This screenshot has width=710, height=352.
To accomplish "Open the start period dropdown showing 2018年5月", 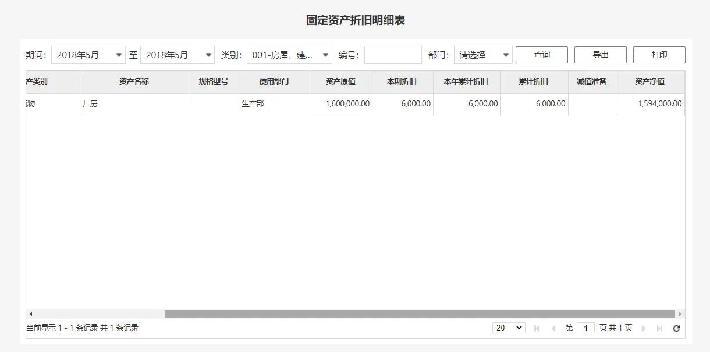I will (88, 54).
